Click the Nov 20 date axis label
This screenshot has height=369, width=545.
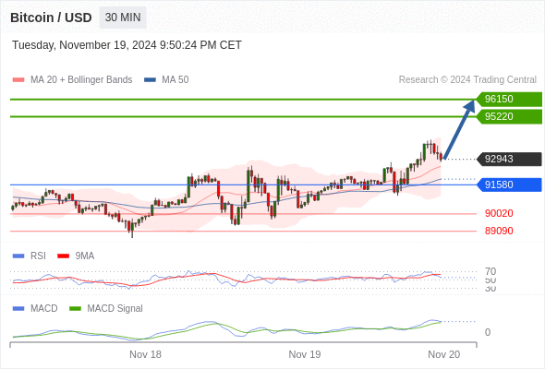(x=444, y=354)
